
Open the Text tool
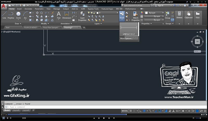(59, 16)
